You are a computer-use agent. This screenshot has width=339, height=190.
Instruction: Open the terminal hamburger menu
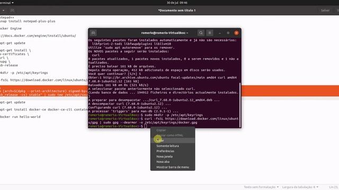(210, 33)
